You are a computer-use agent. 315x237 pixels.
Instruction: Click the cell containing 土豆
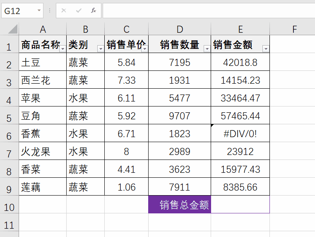[43, 62]
